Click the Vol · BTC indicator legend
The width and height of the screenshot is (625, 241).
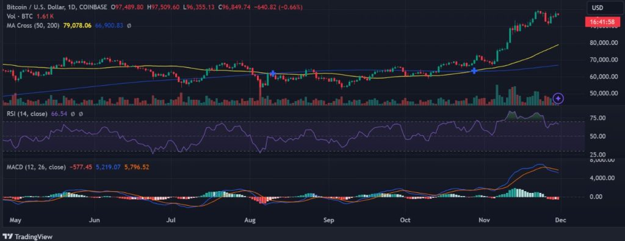[19, 16]
